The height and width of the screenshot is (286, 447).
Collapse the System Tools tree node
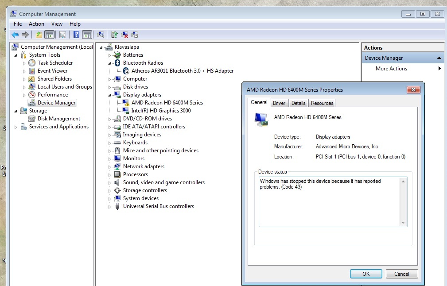[x=16, y=55]
